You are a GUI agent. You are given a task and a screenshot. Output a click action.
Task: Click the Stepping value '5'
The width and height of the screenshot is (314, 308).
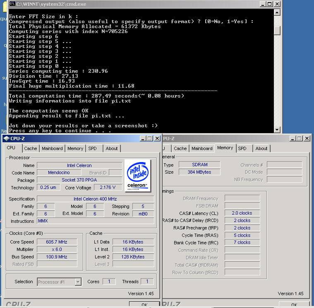[143, 206]
